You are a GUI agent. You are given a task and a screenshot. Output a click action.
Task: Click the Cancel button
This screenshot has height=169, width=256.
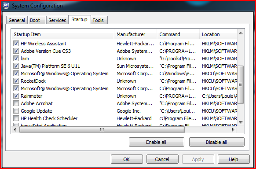coord(162,159)
